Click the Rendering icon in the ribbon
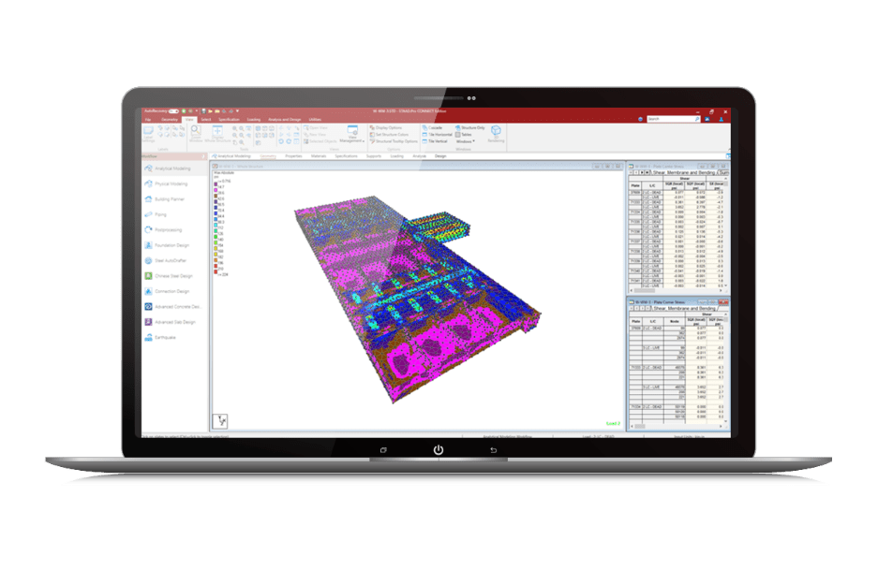 496,134
